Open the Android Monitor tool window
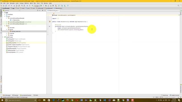The height and width of the screenshot is (102, 182). pos(26,95)
